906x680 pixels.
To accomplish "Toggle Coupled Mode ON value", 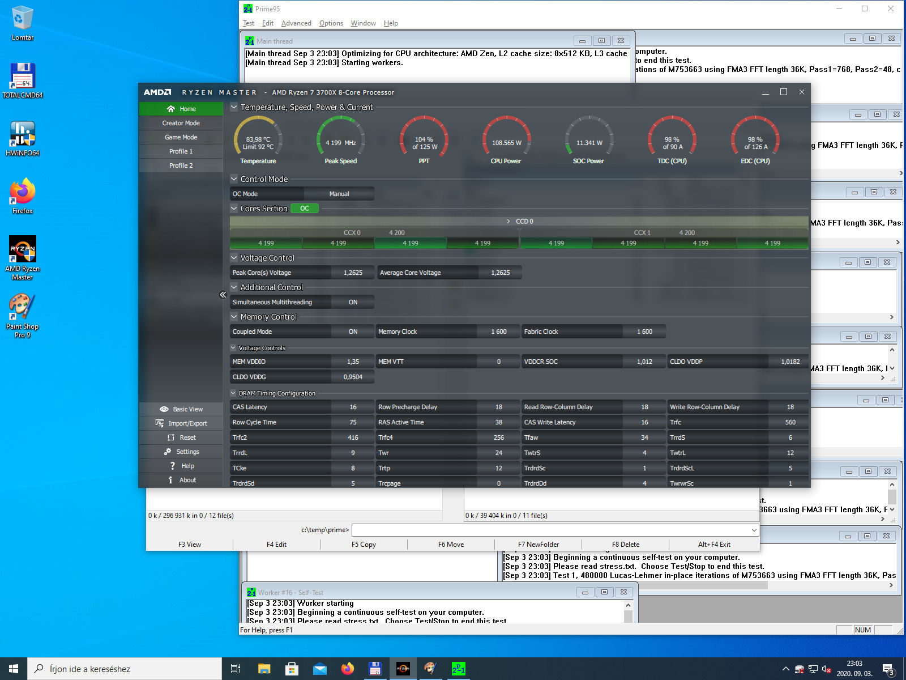I will [353, 331].
